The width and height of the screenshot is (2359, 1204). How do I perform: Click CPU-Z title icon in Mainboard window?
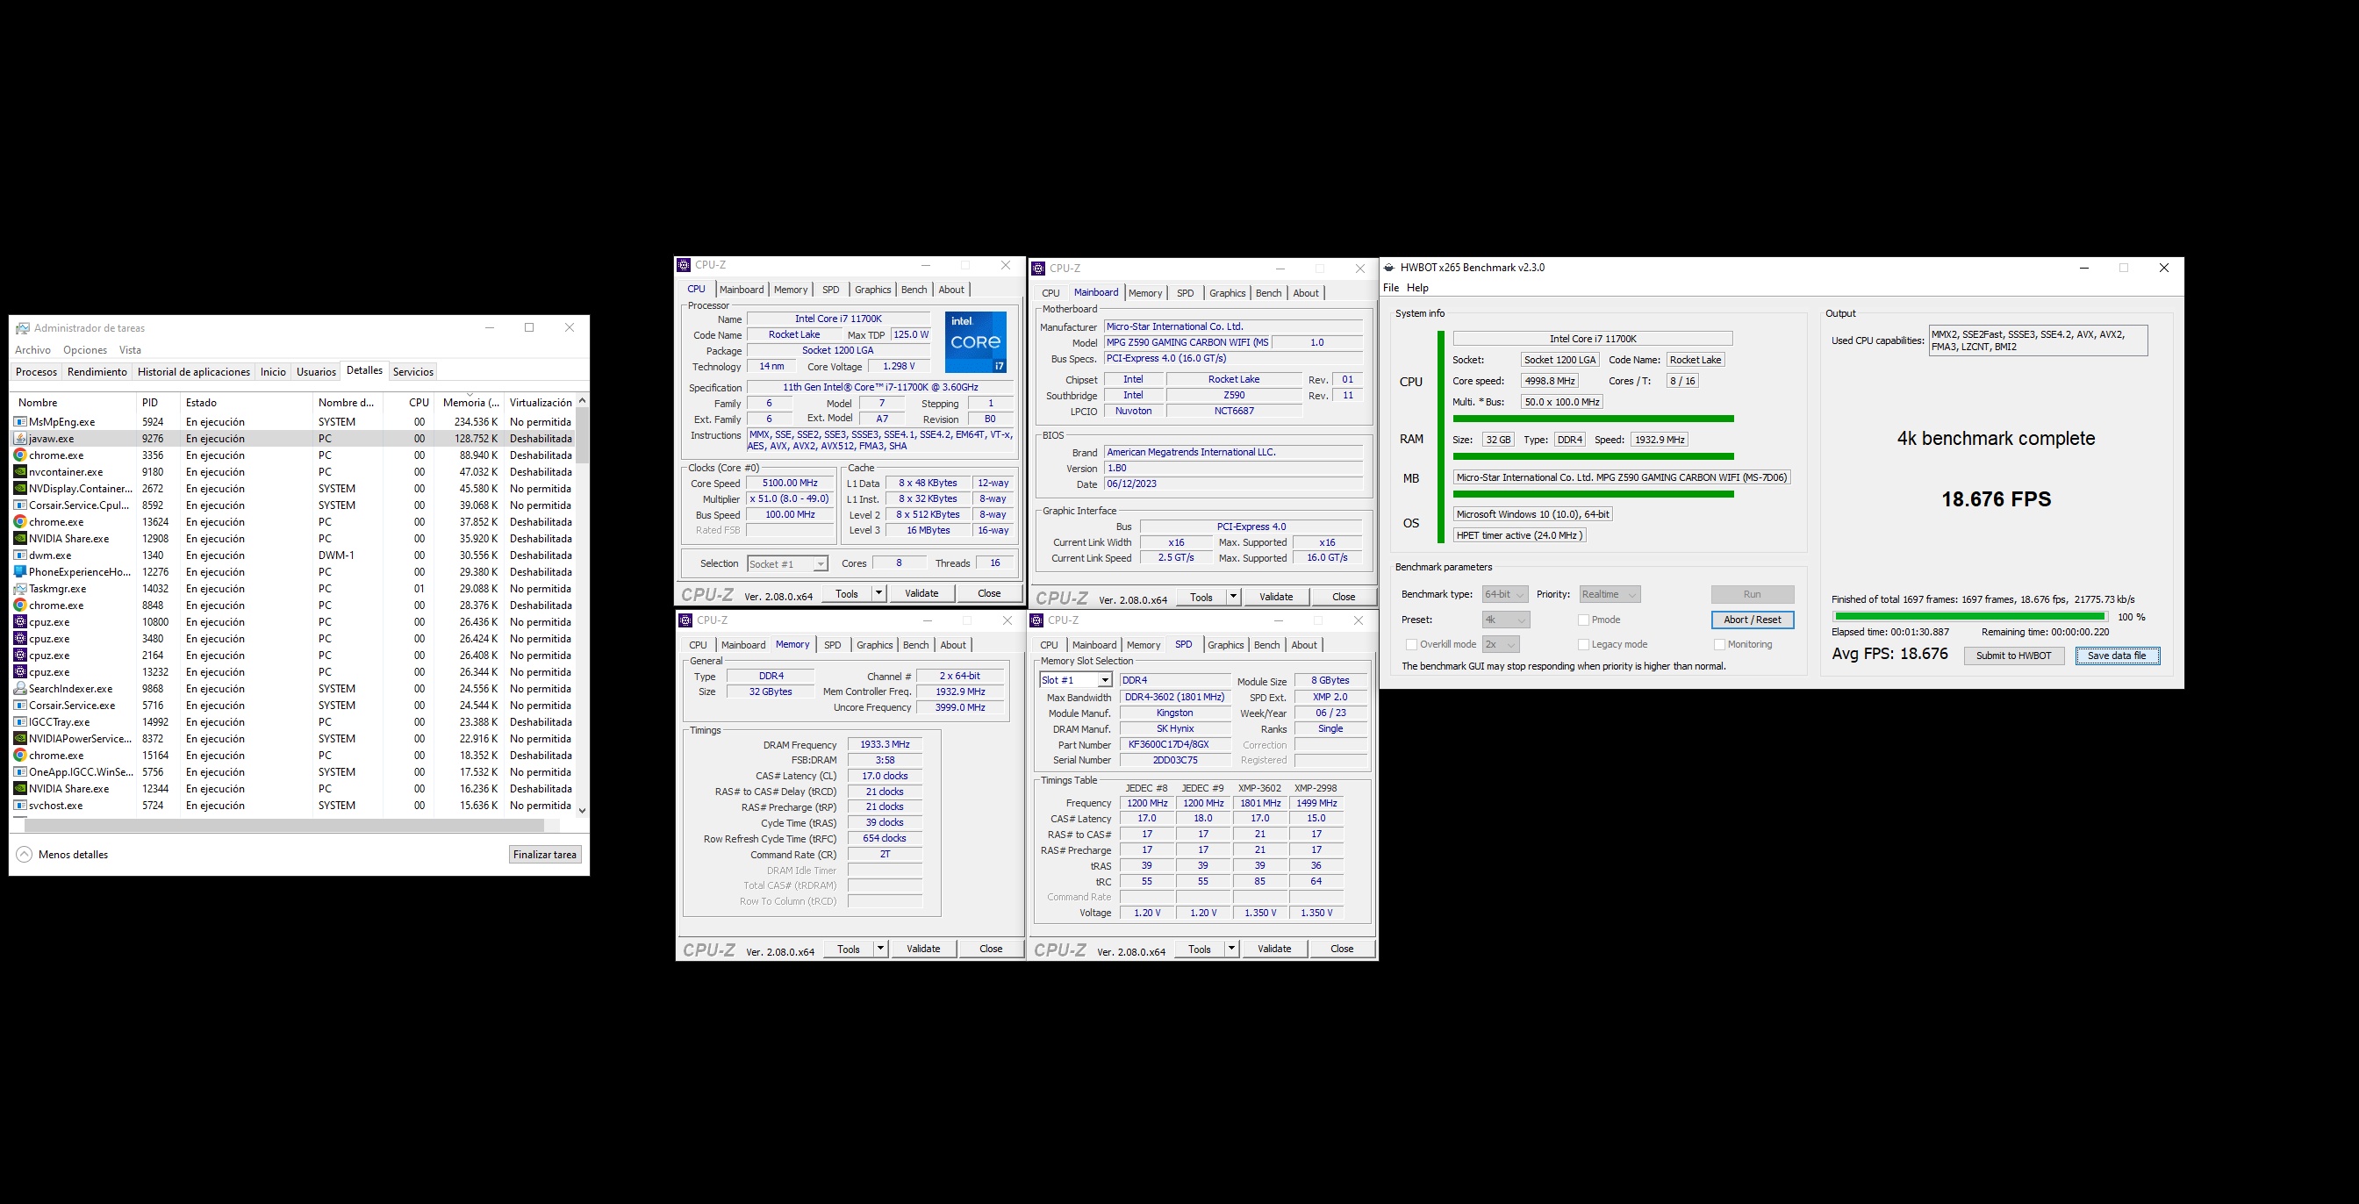click(x=1038, y=269)
